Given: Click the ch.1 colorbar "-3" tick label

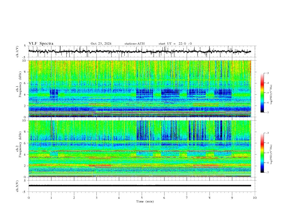Looking at the screenshot, I should (x=267, y=73).
